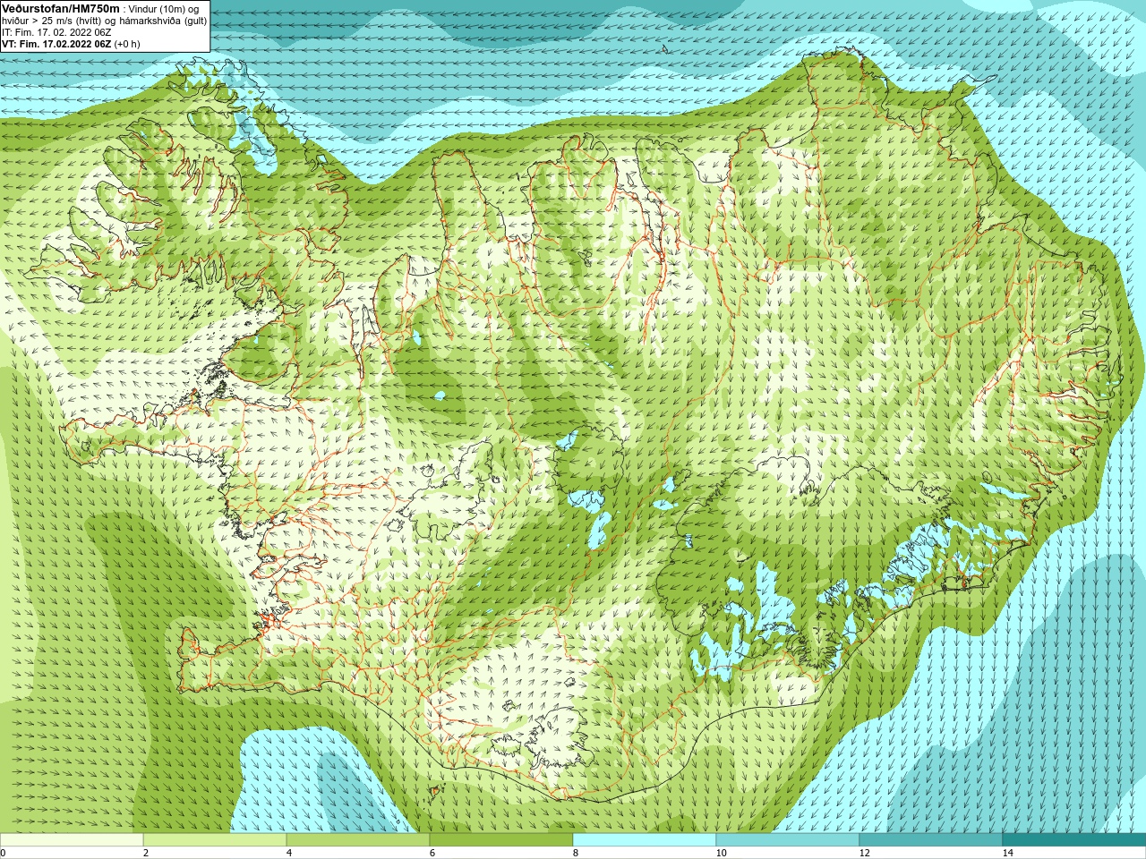Click the '4' legend scale label

[x=289, y=853]
